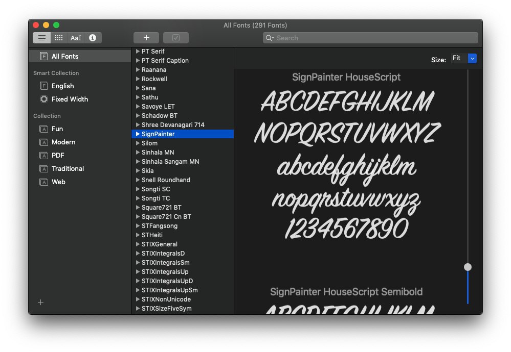Select the Sana font row
511x352 pixels.
183,88
